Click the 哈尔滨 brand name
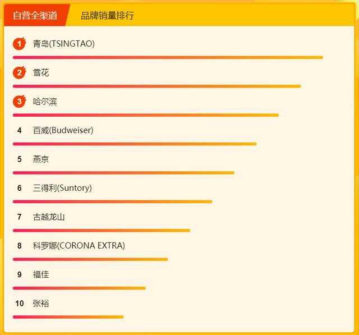Image resolution: width=359 pixels, height=335 pixels. (45, 102)
